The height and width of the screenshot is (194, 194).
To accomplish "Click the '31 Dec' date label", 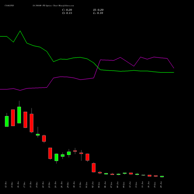I will tap(80, 184).
